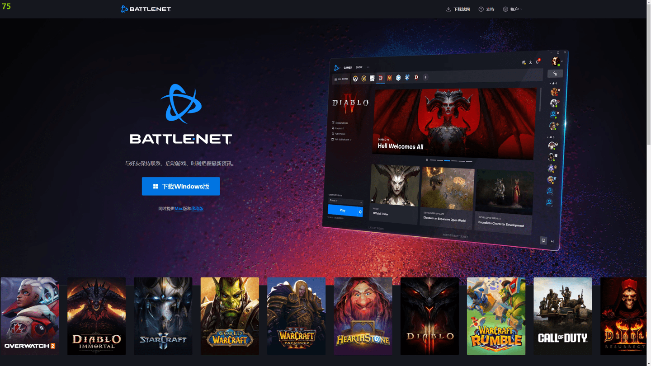Click the gear icon beside the Play button
Screen dimensions: 651x366
pos(360,211)
